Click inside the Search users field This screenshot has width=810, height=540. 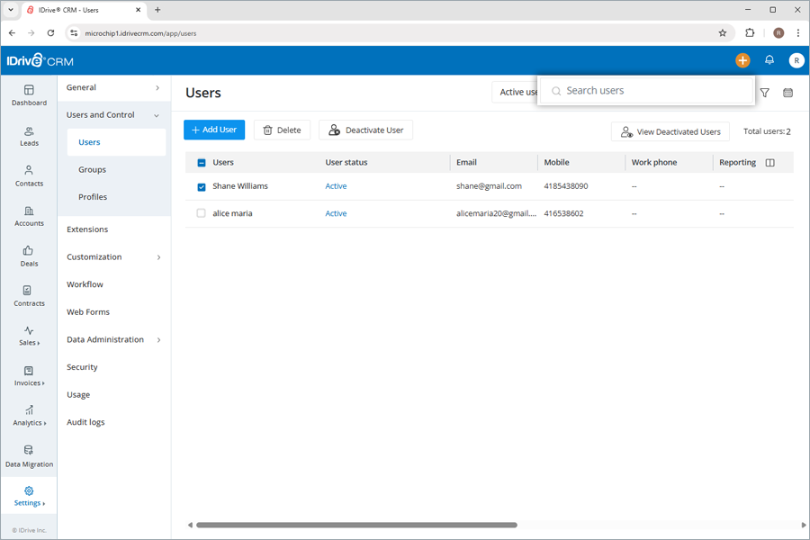pyautogui.click(x=645, y=90)
